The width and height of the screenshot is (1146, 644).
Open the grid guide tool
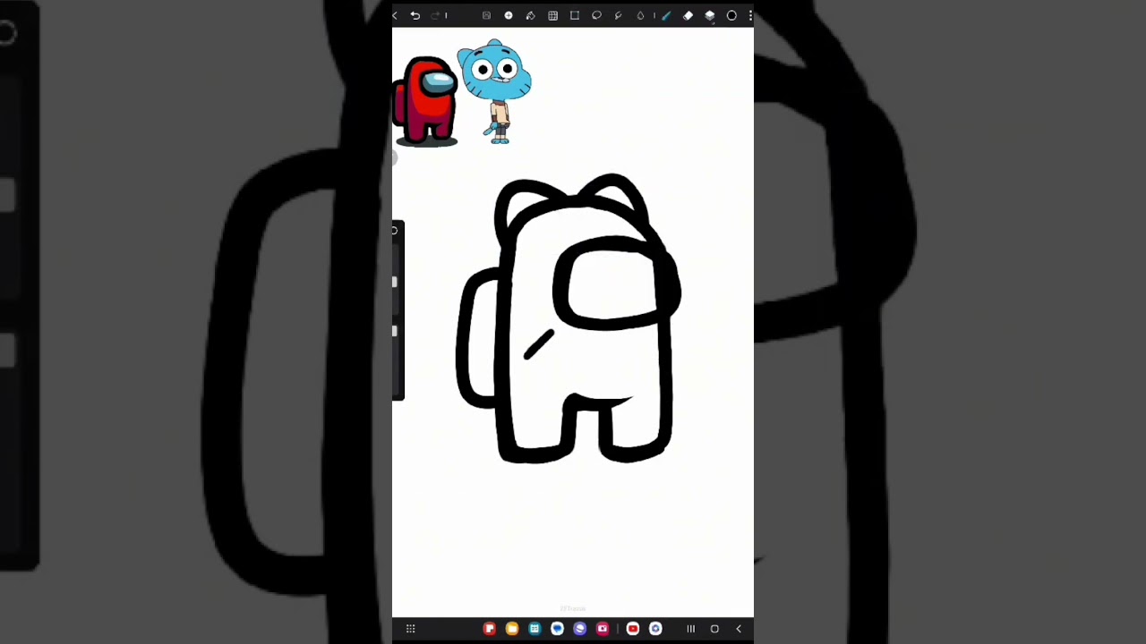pos(552,15)
